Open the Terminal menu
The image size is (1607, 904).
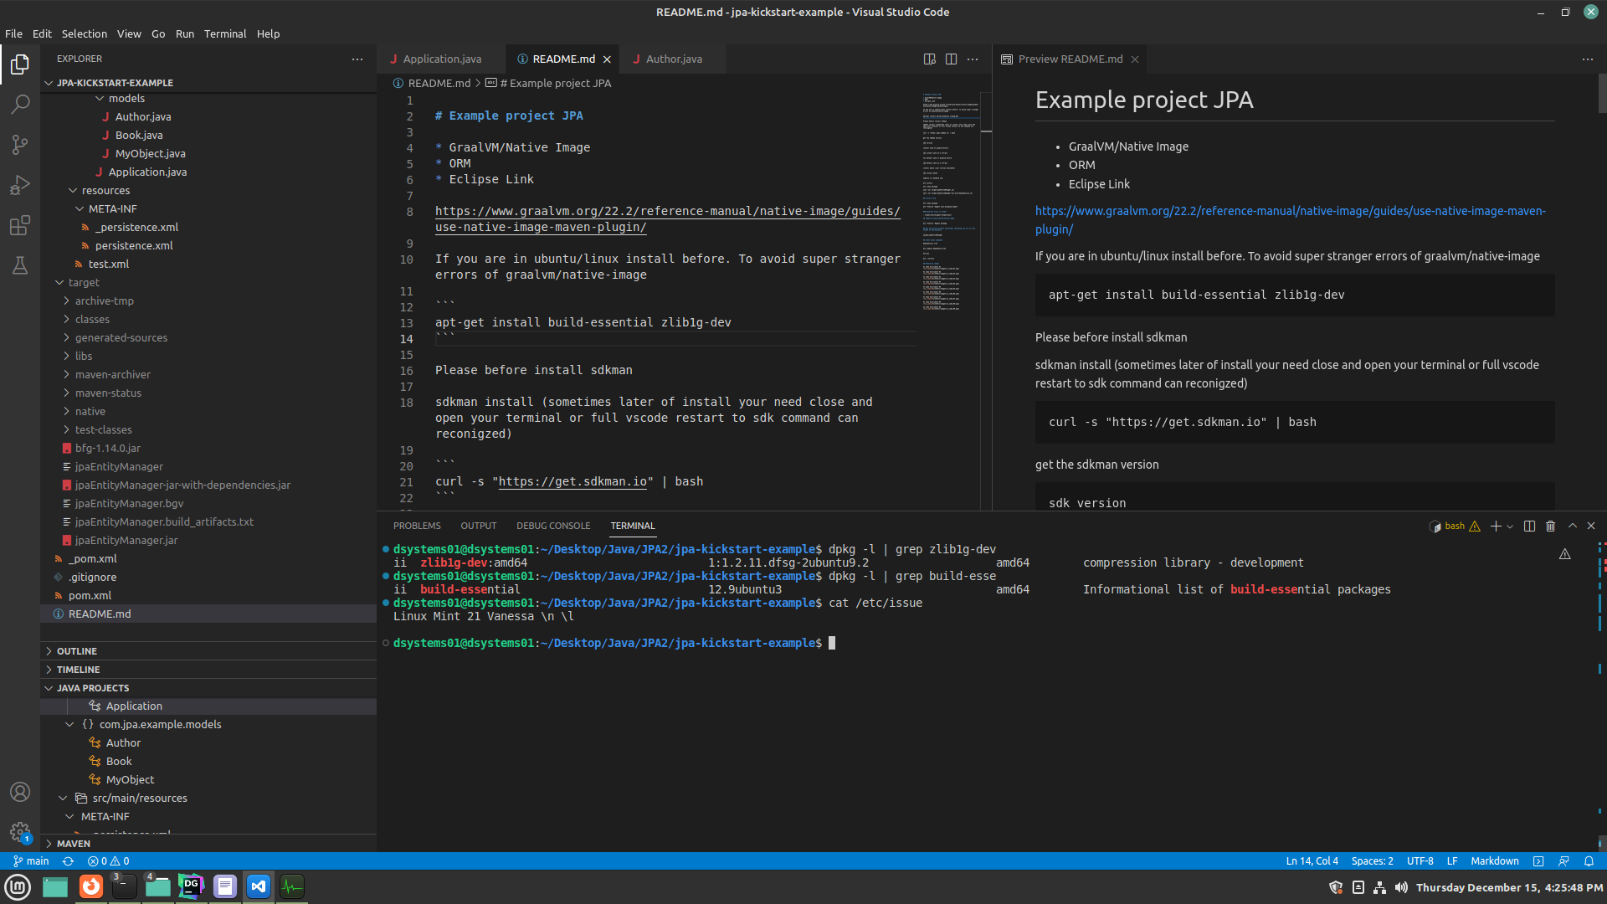[x=224, y=33]
